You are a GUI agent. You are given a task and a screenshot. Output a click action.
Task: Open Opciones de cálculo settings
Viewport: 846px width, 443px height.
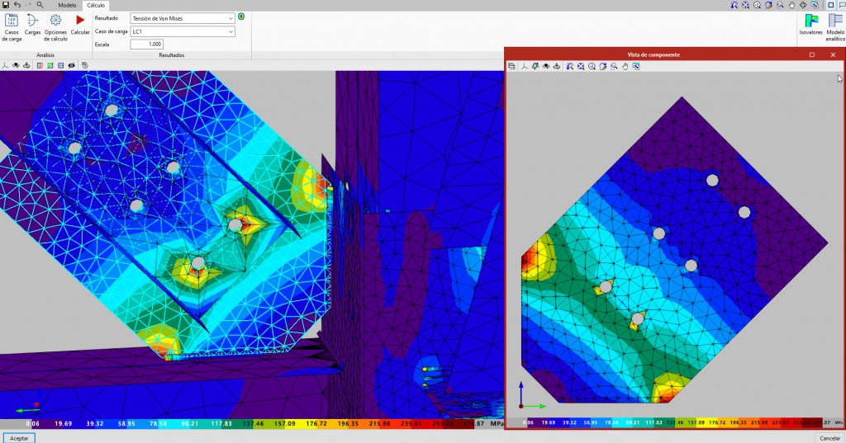click(x=55, y=25)
